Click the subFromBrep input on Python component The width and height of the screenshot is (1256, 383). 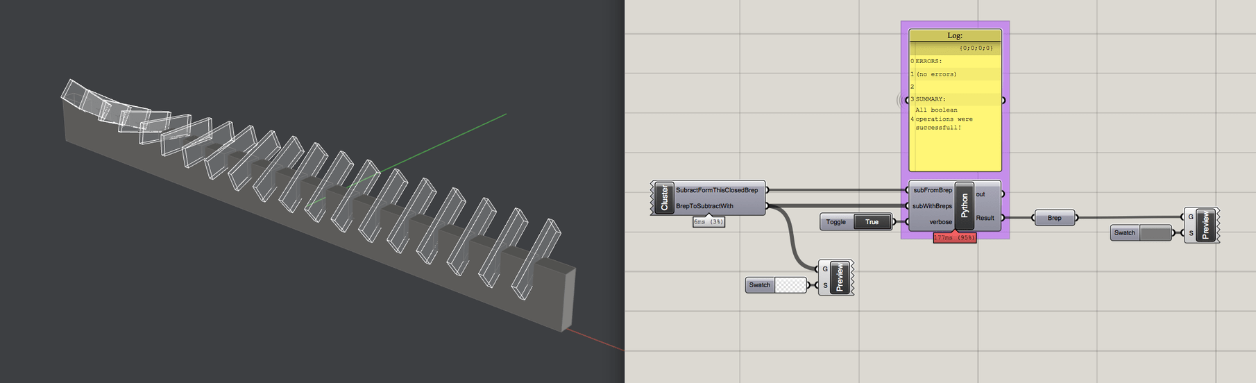coord(932,190)
